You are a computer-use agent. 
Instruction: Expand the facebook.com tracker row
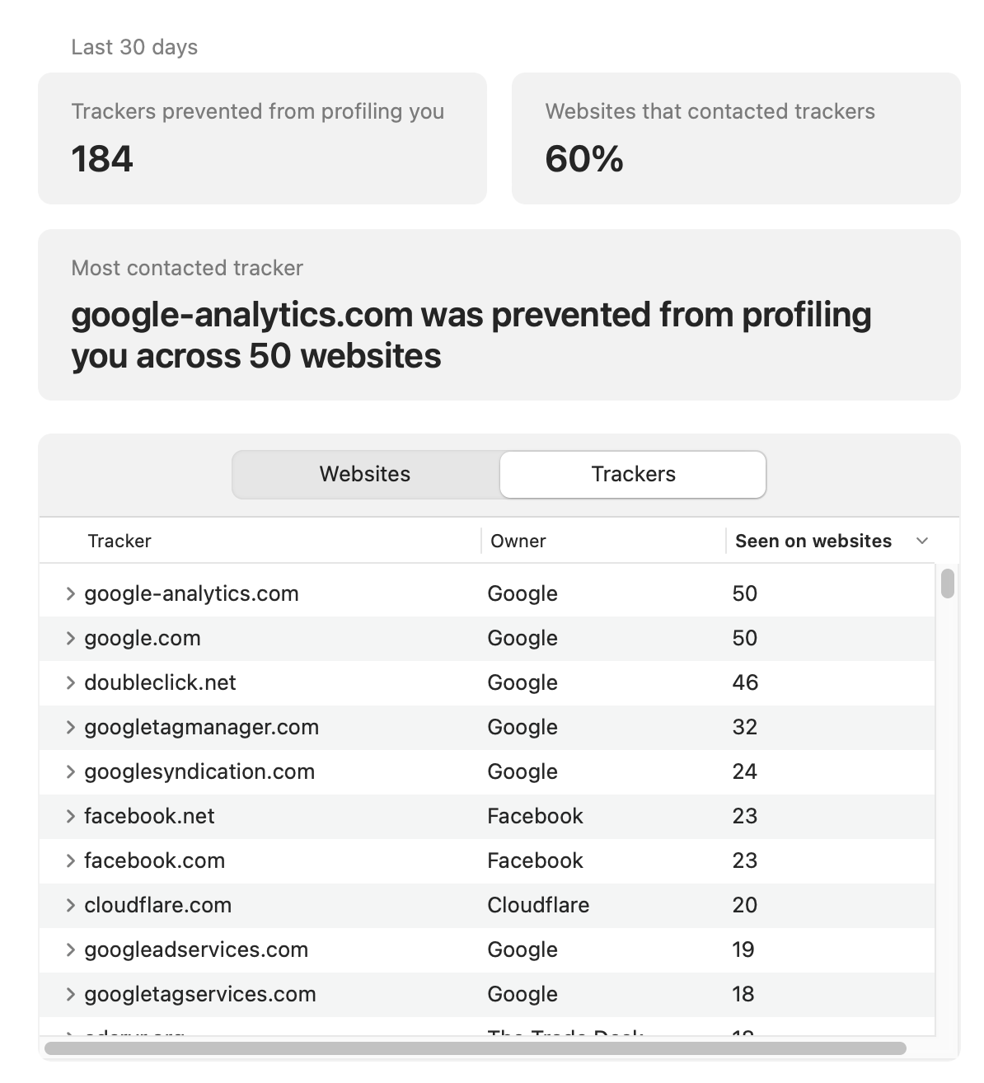click(x=70, y=860)
